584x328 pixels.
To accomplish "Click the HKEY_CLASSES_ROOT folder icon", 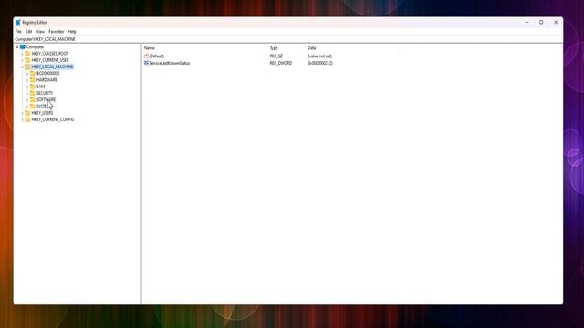I will [27, 54].
